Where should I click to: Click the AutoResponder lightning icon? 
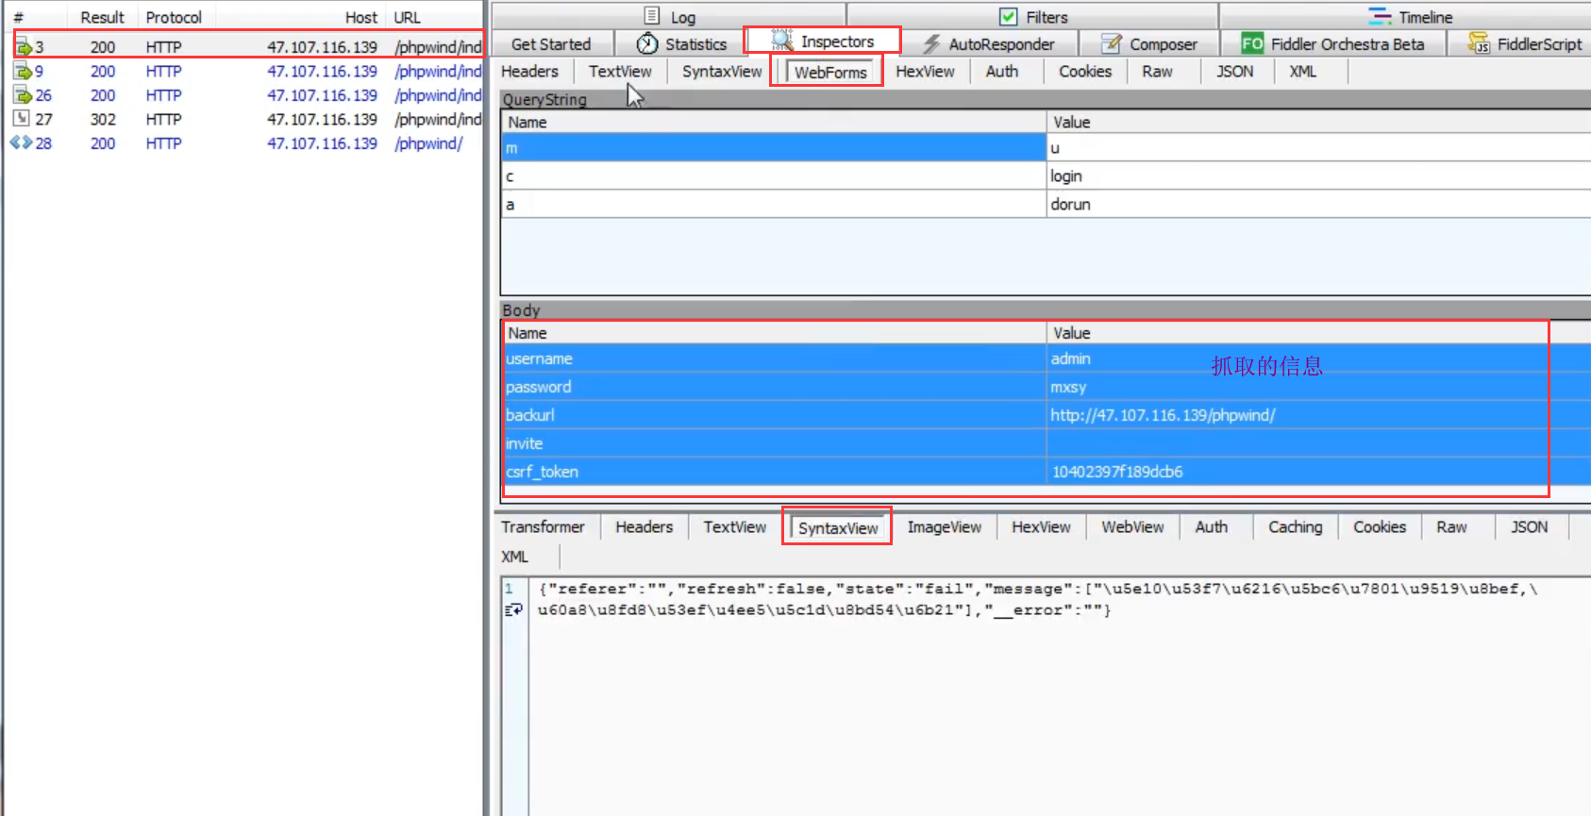[931, 43]
